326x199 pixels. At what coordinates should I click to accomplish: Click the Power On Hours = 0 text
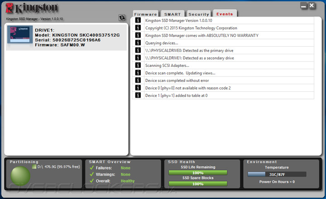point(277,182)
